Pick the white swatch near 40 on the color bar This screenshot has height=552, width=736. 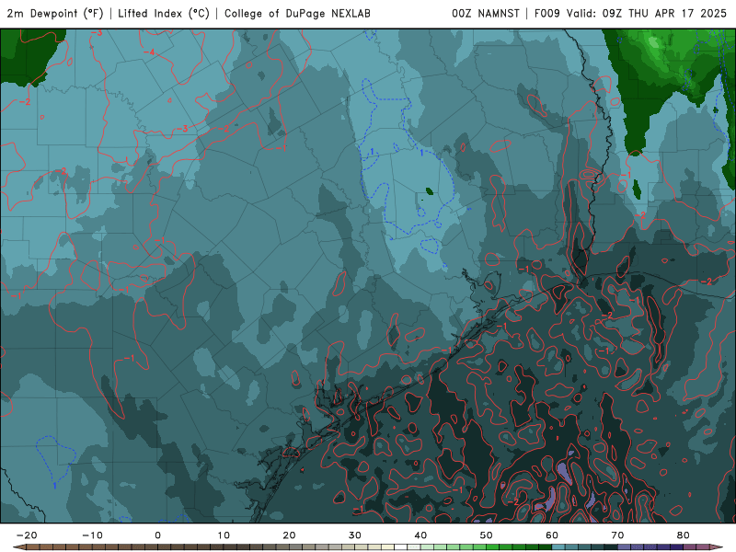(x=401, y=547)
